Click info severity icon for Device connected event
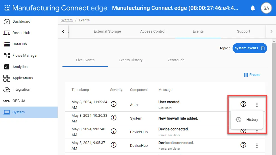 114,131
